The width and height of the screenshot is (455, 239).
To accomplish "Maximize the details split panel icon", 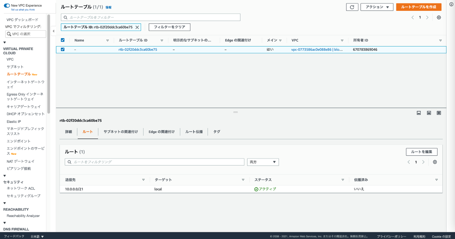I will click(439, 113).
